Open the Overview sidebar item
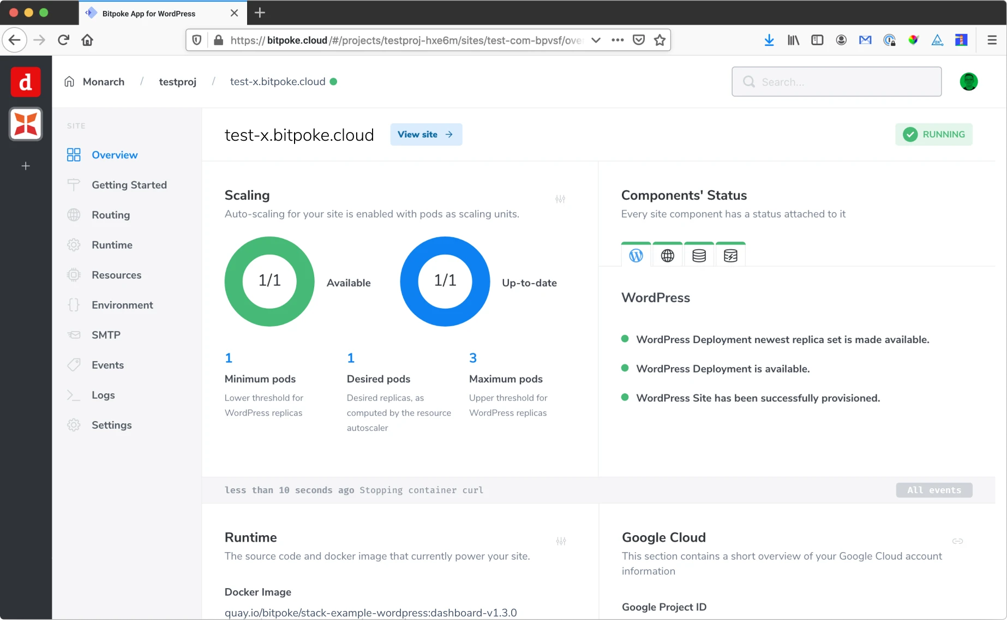 click(115, 155)
